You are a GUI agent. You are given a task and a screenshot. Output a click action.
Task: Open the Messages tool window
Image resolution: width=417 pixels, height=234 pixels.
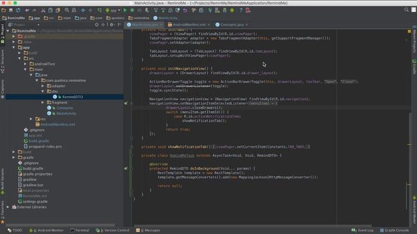coord(148,230)
